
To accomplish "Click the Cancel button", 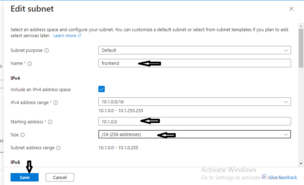I will pyautogui.click(x=60, y=177).
